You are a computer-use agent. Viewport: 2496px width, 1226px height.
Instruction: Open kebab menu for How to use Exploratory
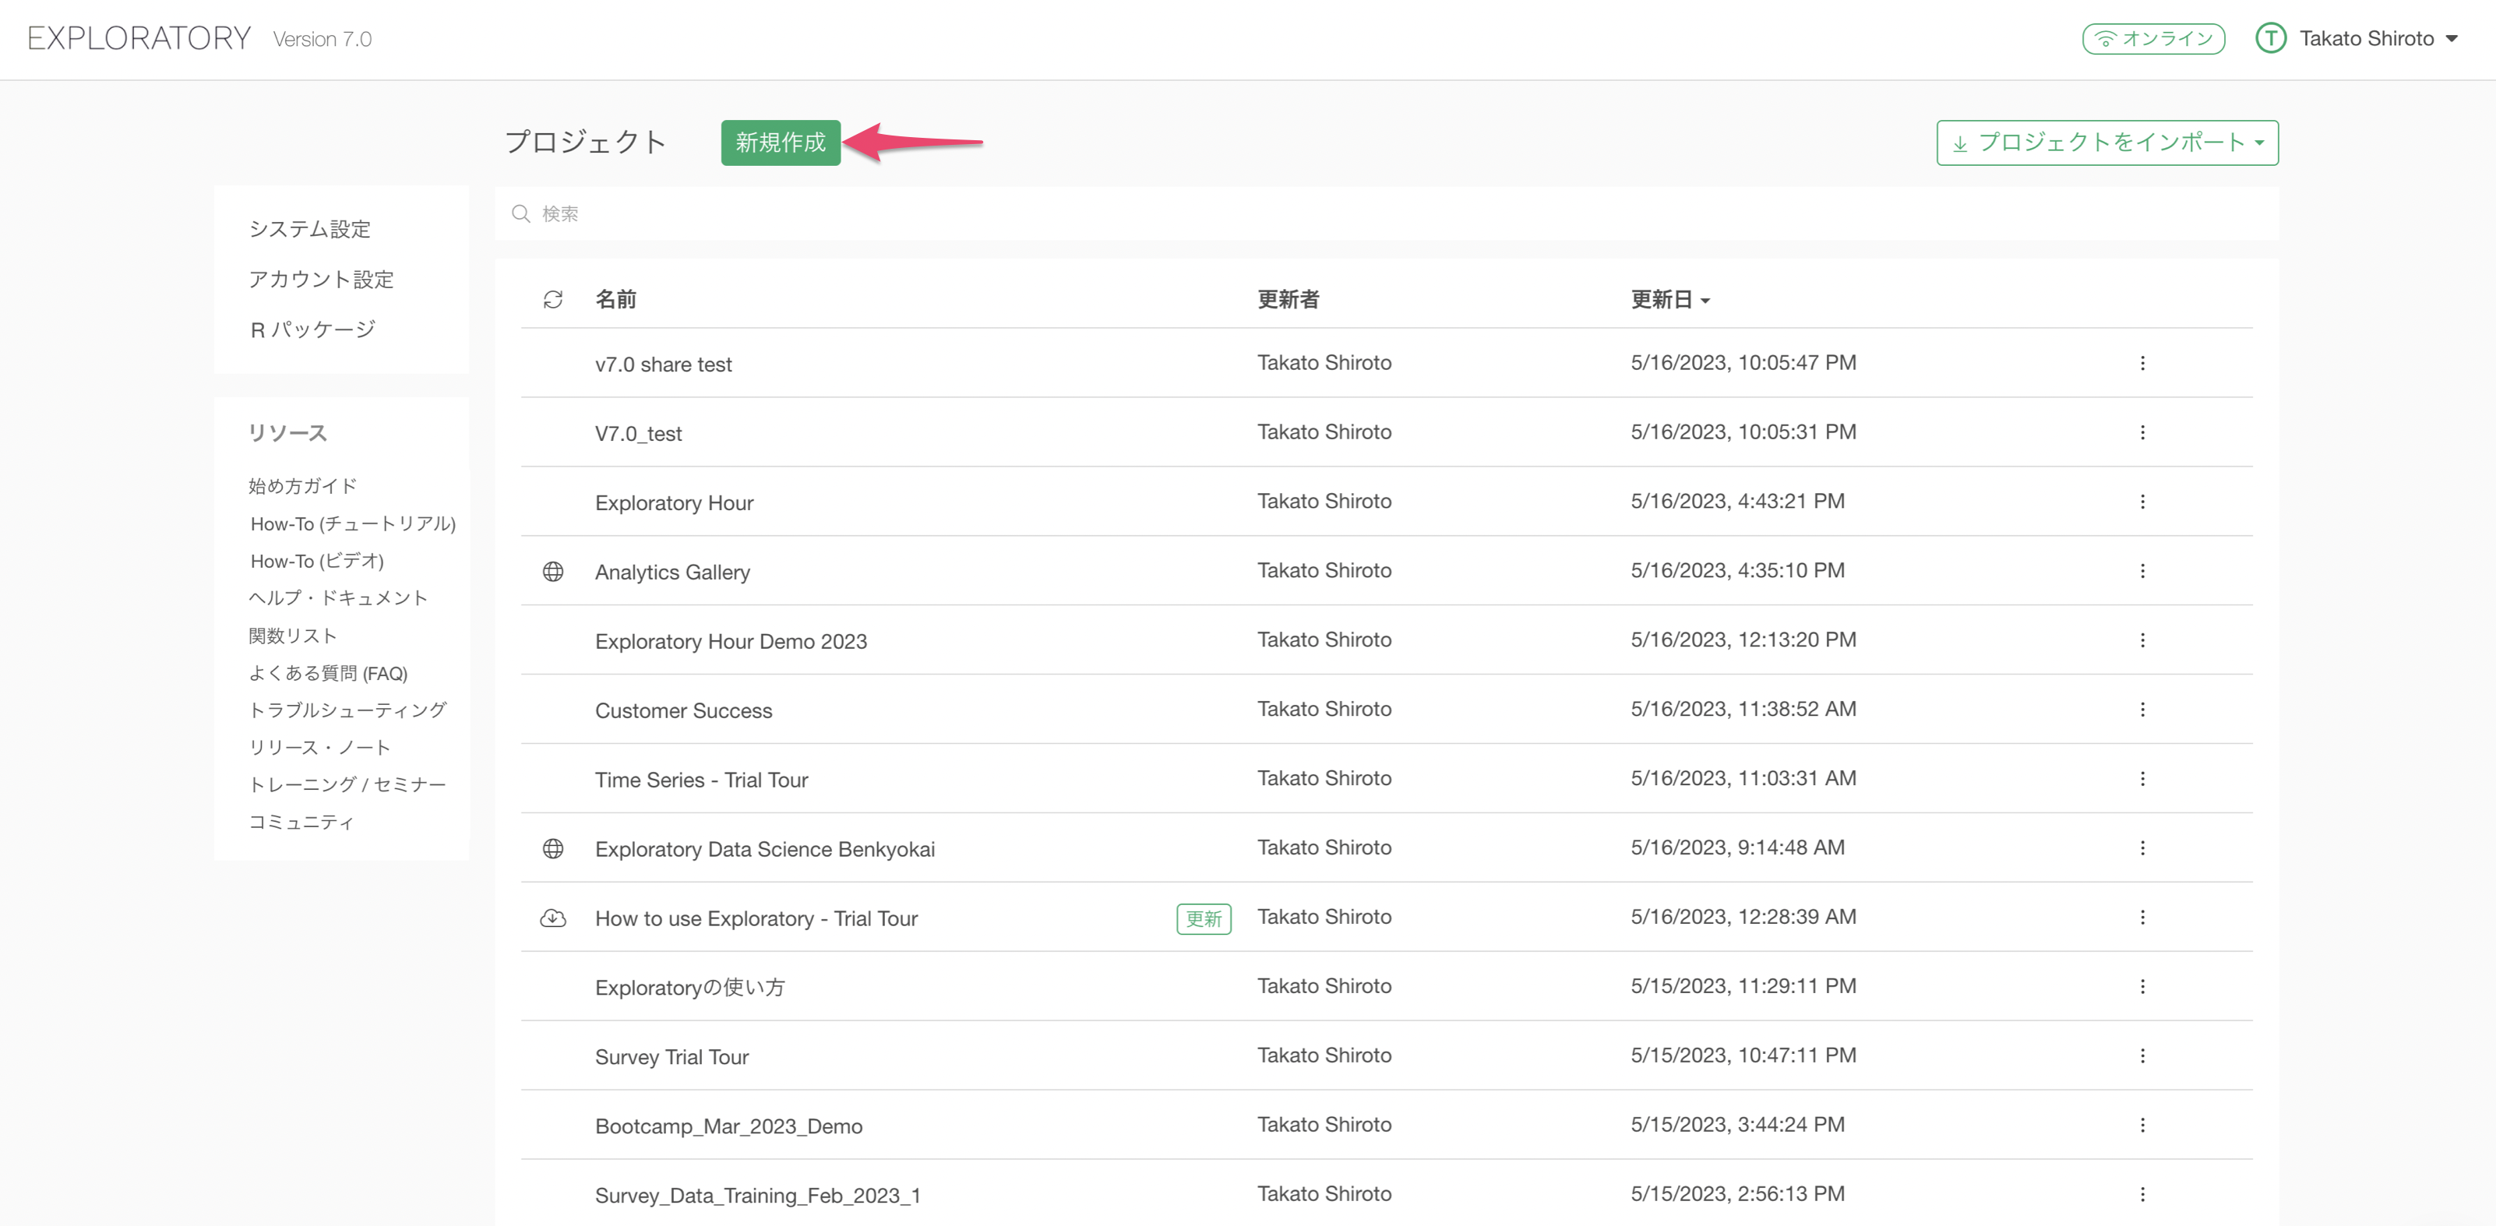tap(2142, 917)
